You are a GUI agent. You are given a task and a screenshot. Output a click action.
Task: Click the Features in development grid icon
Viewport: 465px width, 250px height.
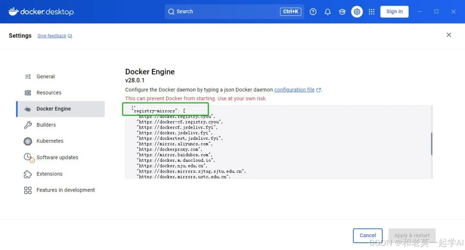[x=28, y=190]
